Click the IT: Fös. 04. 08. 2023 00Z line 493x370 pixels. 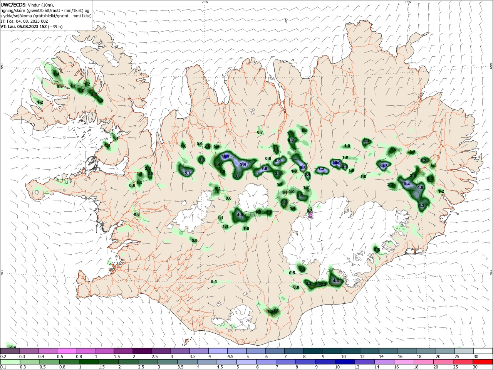pyautogui.click(x=25, y=21)
